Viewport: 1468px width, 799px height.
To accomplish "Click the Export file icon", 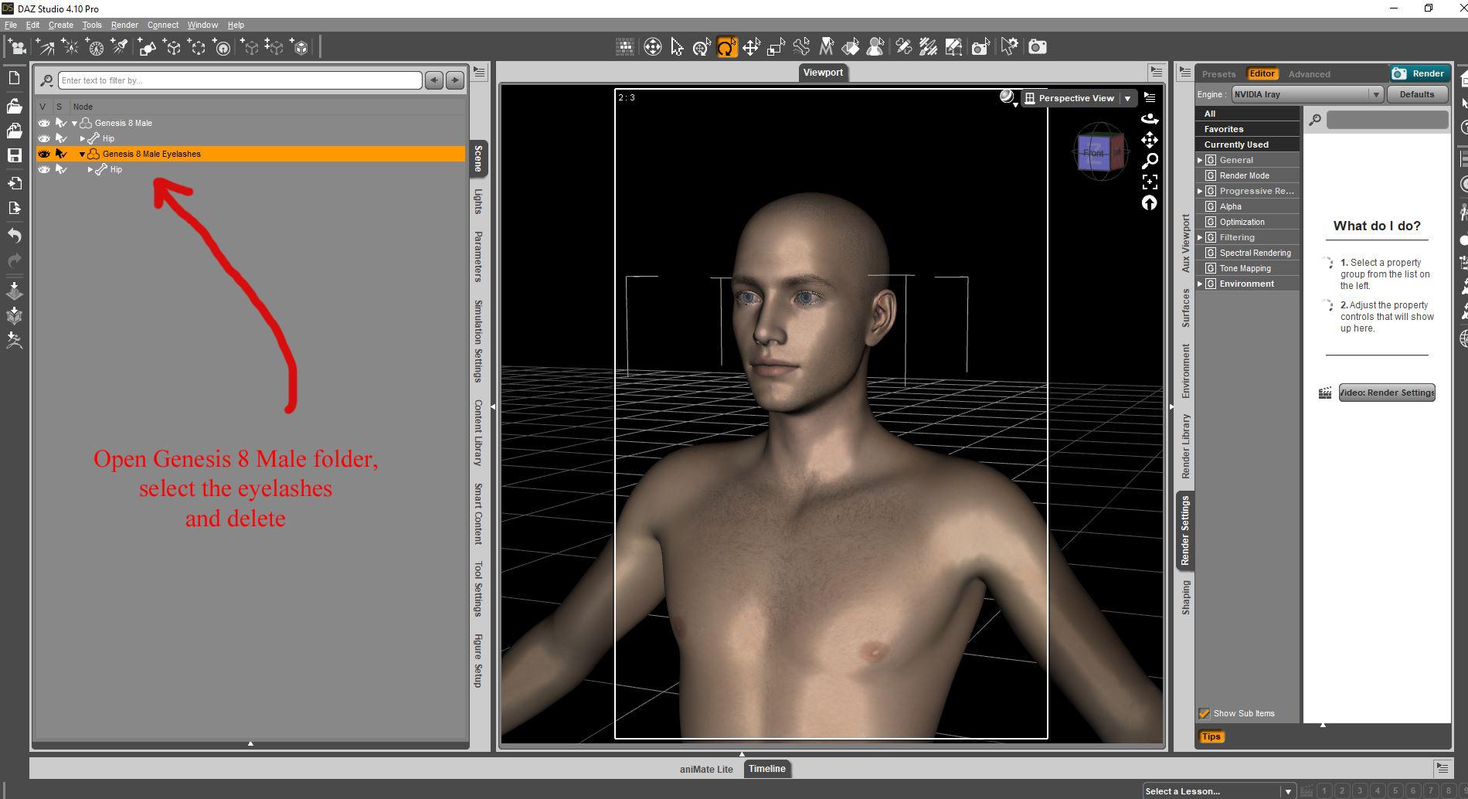I will pyautogui.click(x=14, y=208).
